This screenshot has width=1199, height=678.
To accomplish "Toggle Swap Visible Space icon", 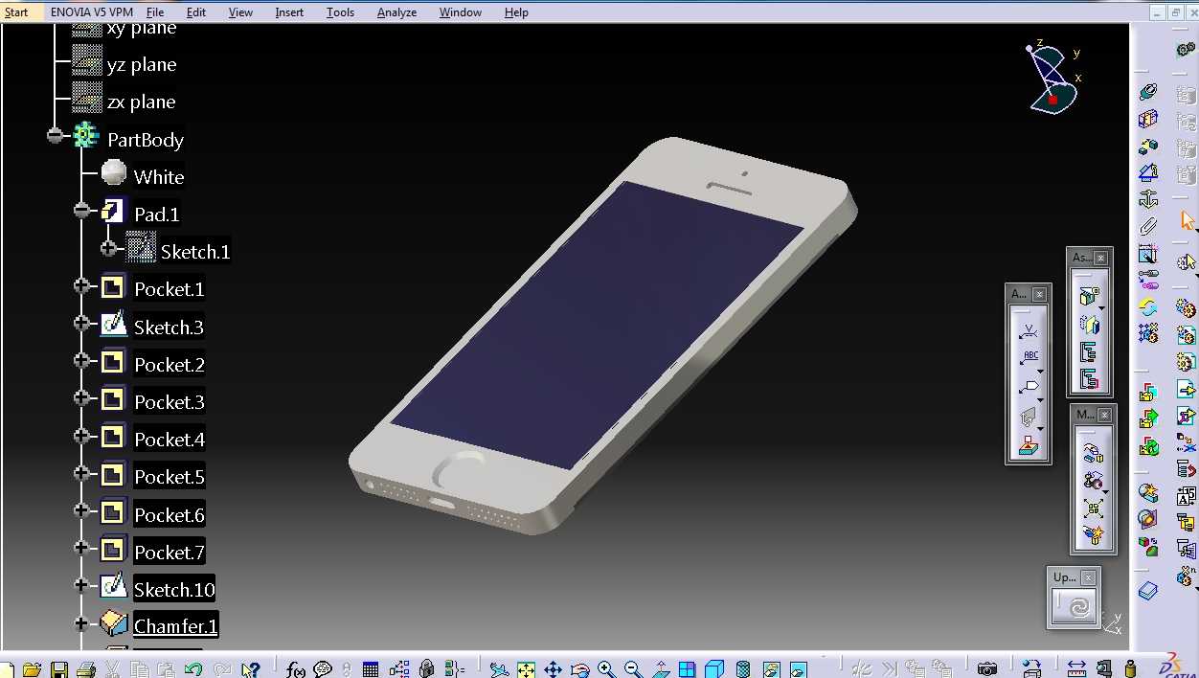I will coord(797,669).
